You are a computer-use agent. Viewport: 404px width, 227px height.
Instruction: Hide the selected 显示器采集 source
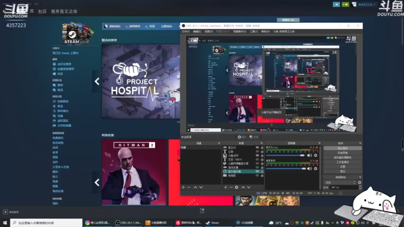[x=257, y=172]
